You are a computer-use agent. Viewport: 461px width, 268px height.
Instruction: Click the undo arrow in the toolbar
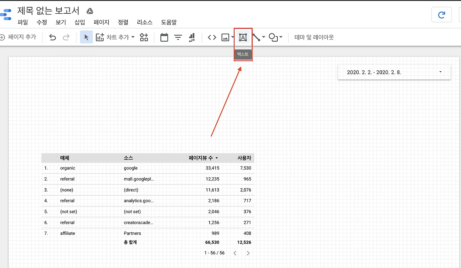coord(53,37)
